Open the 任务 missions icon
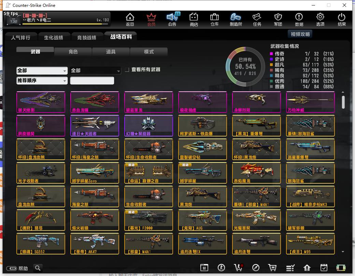The height and width of the screenshot is (276, 355). tap(257, 19)
